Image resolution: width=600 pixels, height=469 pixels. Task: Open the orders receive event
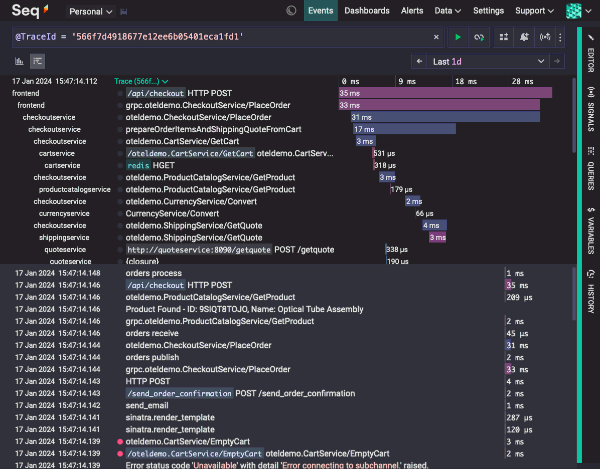tap(152, 333)
